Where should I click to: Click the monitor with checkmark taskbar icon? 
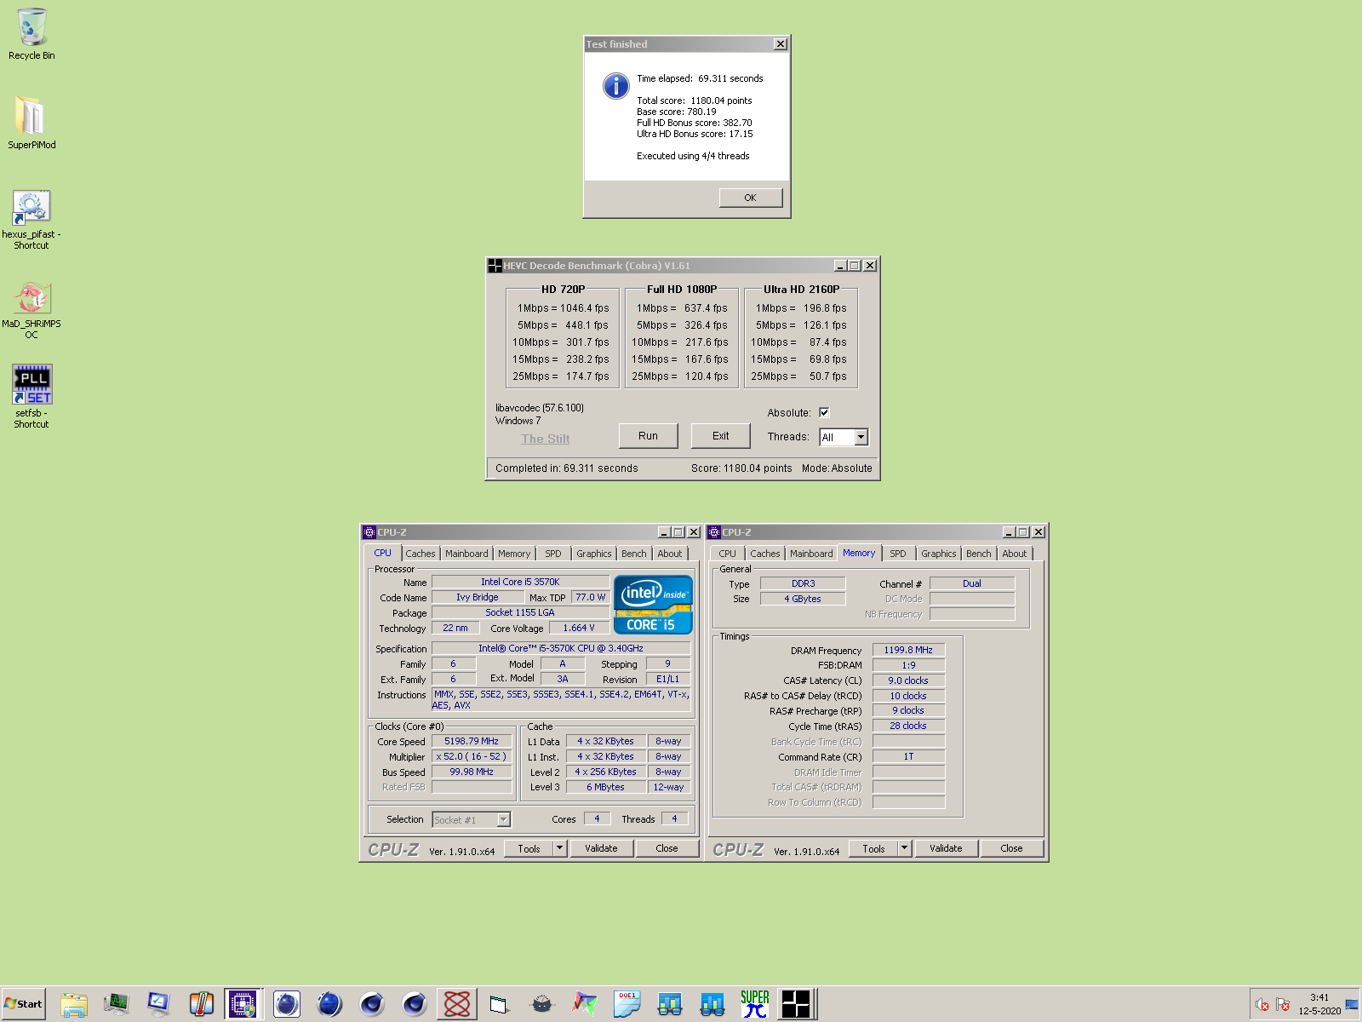click(x=159, y=1004)
